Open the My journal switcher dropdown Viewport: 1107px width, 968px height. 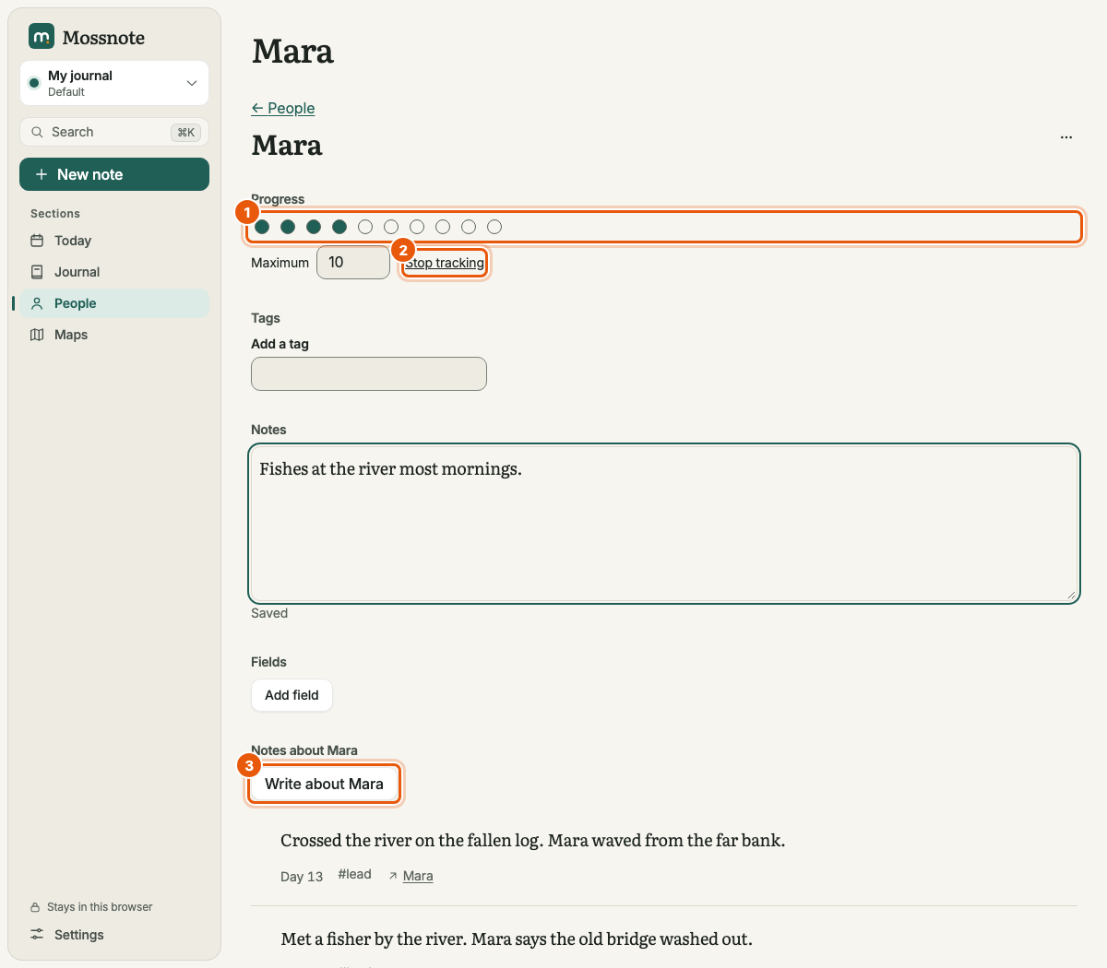coord(114,83)
